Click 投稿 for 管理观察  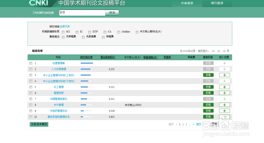tap(208, 93)
